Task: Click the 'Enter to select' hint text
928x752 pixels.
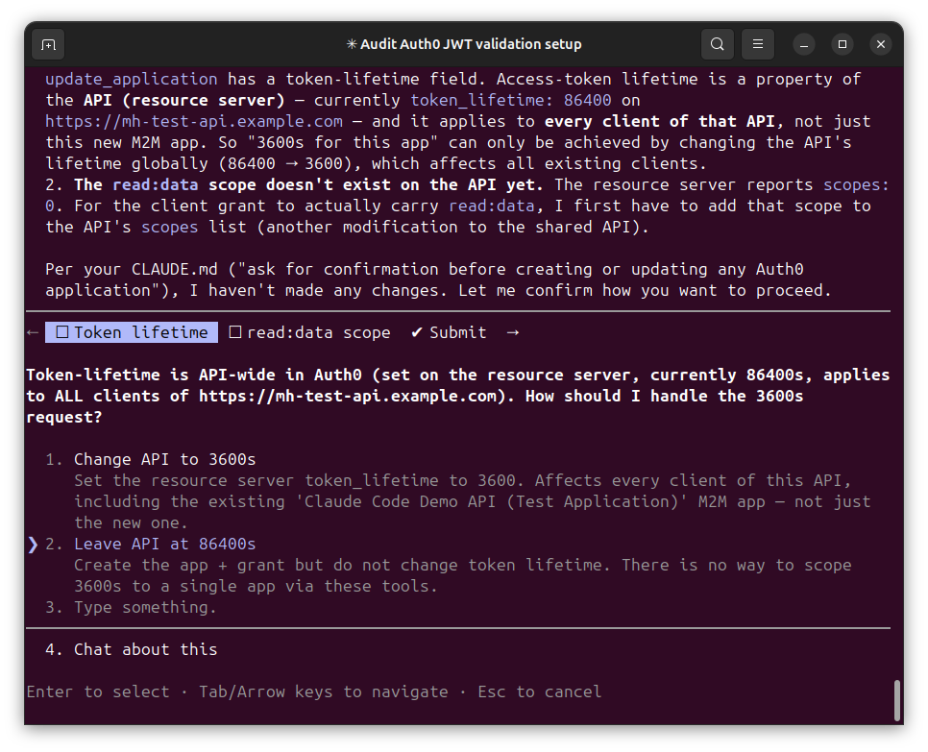Action: [x=98, y=691]
